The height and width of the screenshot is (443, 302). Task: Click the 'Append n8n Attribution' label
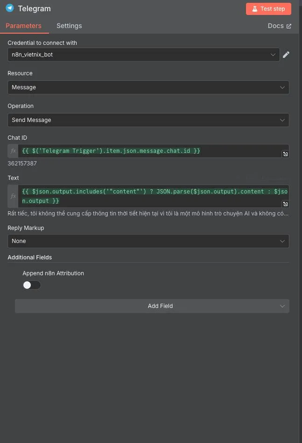[x=53, y=273]
